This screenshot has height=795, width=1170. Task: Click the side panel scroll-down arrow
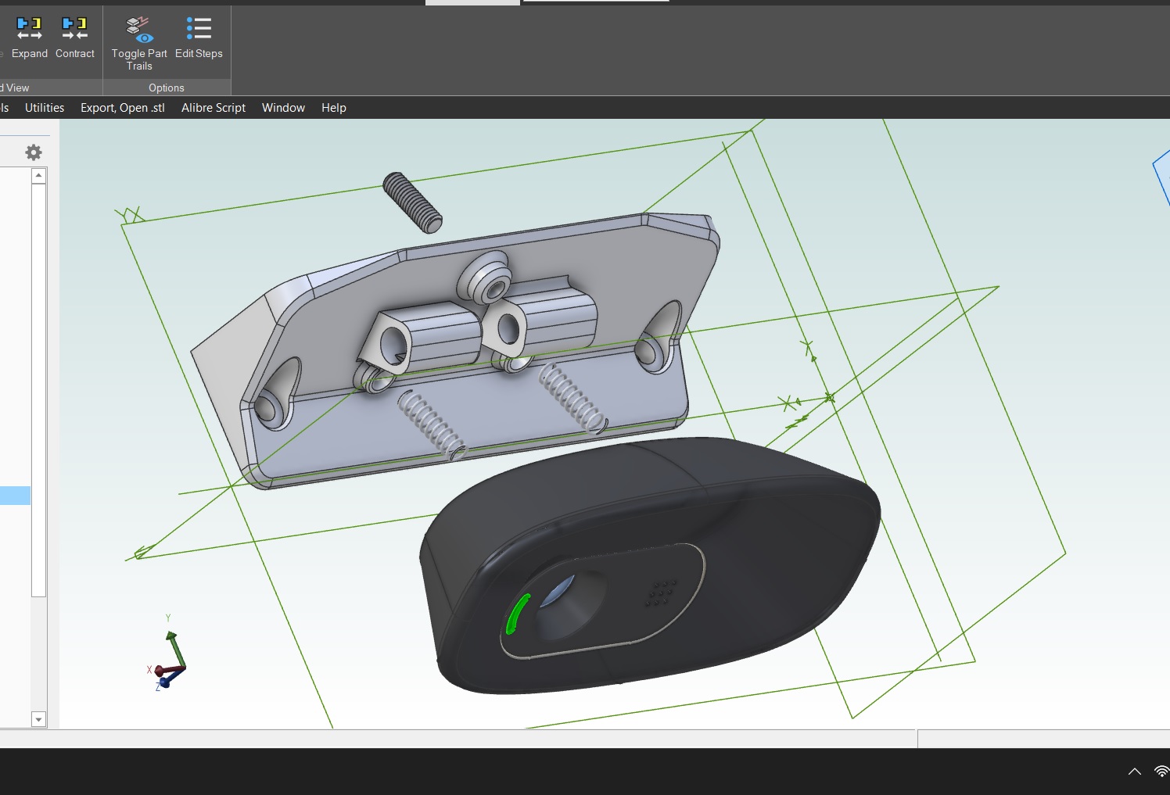[38, 719]
